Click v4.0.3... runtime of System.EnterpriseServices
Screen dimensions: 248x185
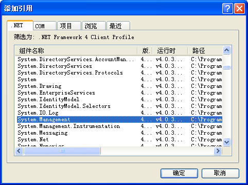point(169,92)
